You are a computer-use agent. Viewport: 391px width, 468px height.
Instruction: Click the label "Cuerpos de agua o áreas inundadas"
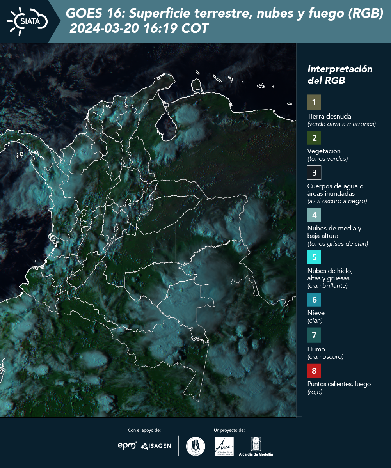(x=336, y=190)
